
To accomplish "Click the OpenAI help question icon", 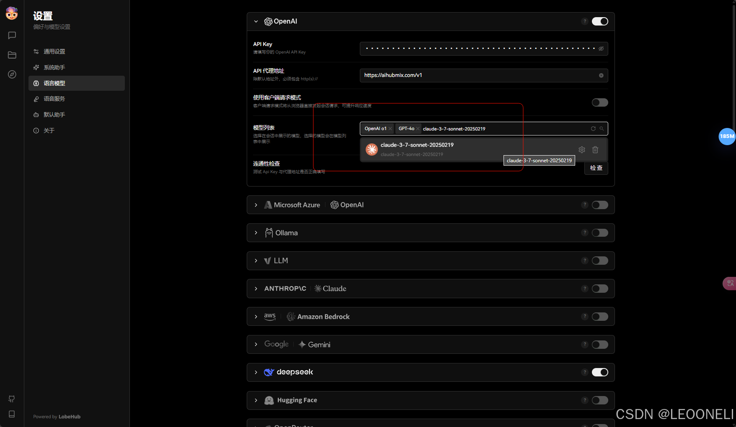I will [585, 21].
